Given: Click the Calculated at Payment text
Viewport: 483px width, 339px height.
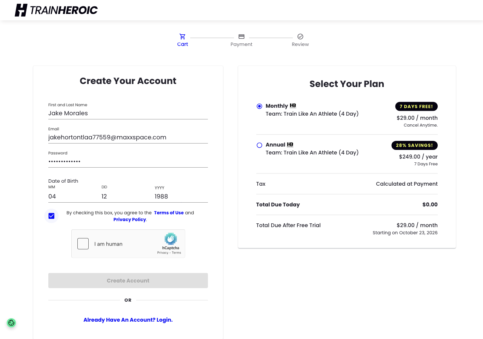Looking at the screenshot, I should click(407, 184).
